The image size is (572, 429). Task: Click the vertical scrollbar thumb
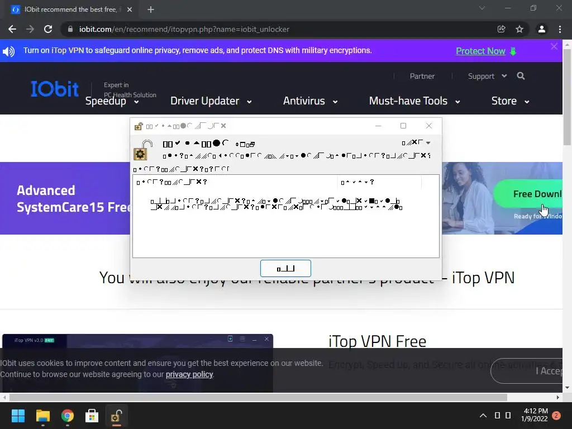[x=568, y=97]
